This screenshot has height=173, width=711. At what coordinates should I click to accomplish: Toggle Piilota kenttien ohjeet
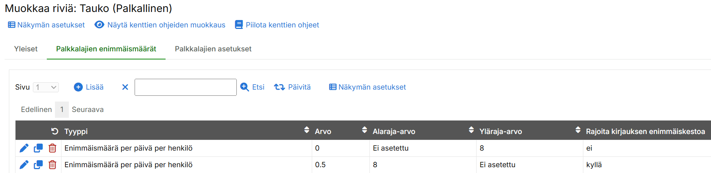277,25
